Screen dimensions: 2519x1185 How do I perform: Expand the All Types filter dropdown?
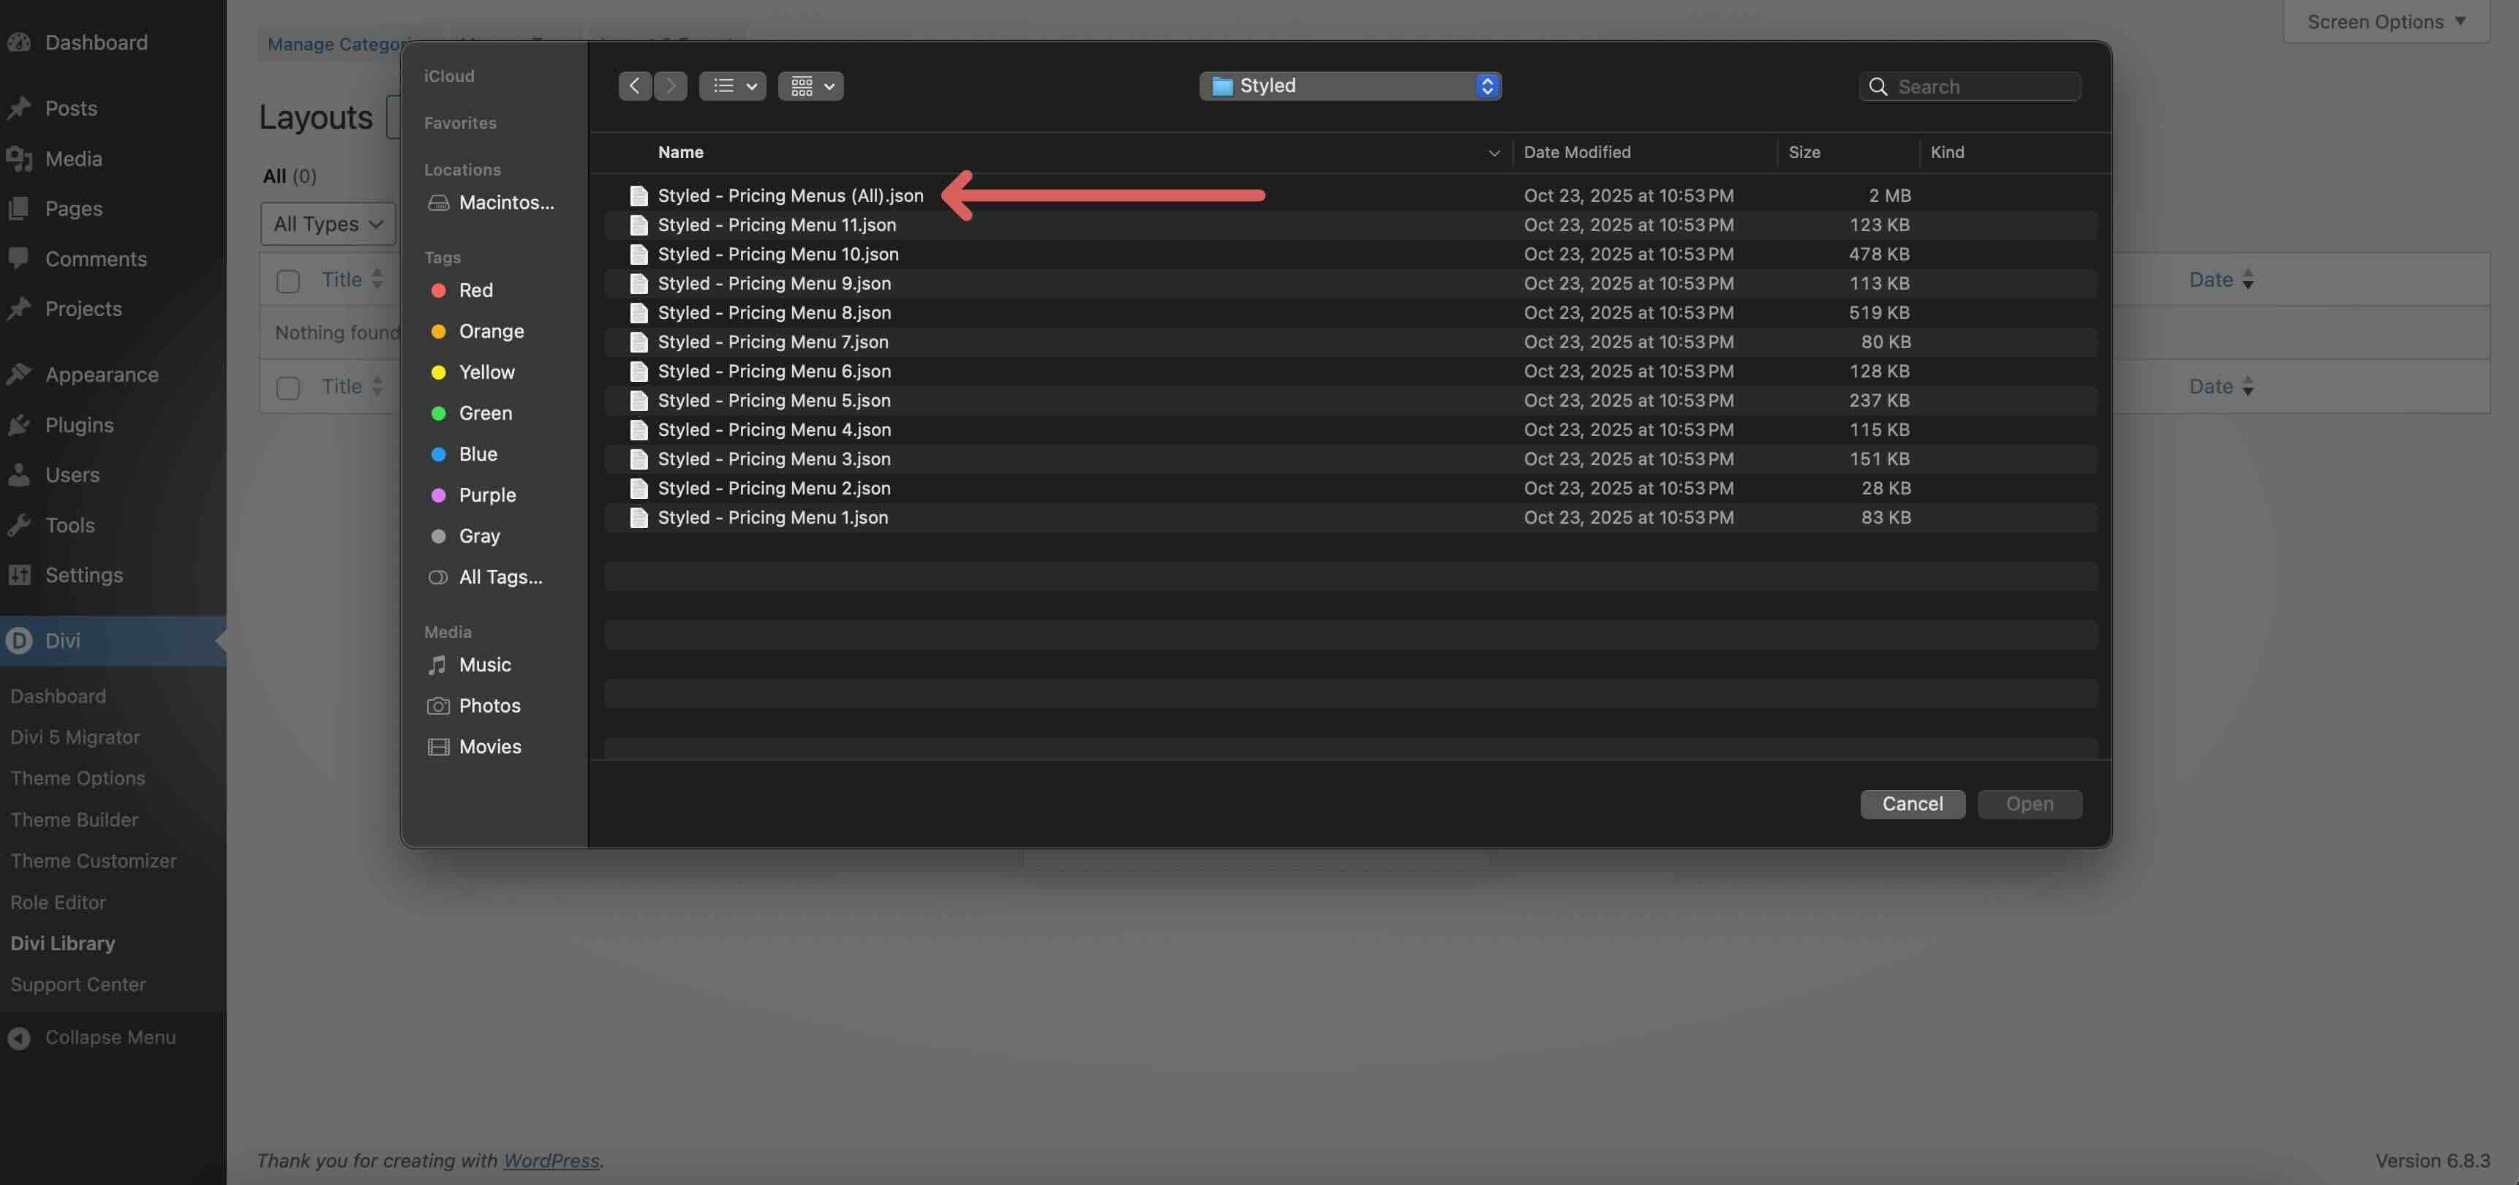point(328,224)
